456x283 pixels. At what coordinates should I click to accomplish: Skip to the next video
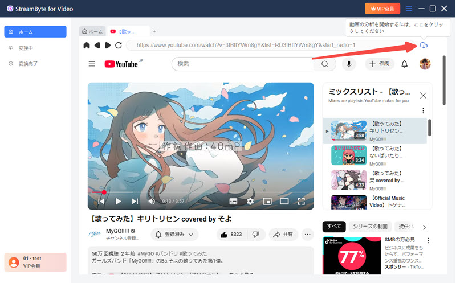(x=135, y=201)
